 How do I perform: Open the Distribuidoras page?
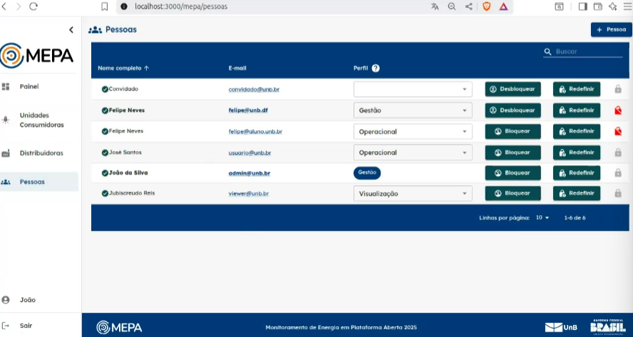coord(41,153)
